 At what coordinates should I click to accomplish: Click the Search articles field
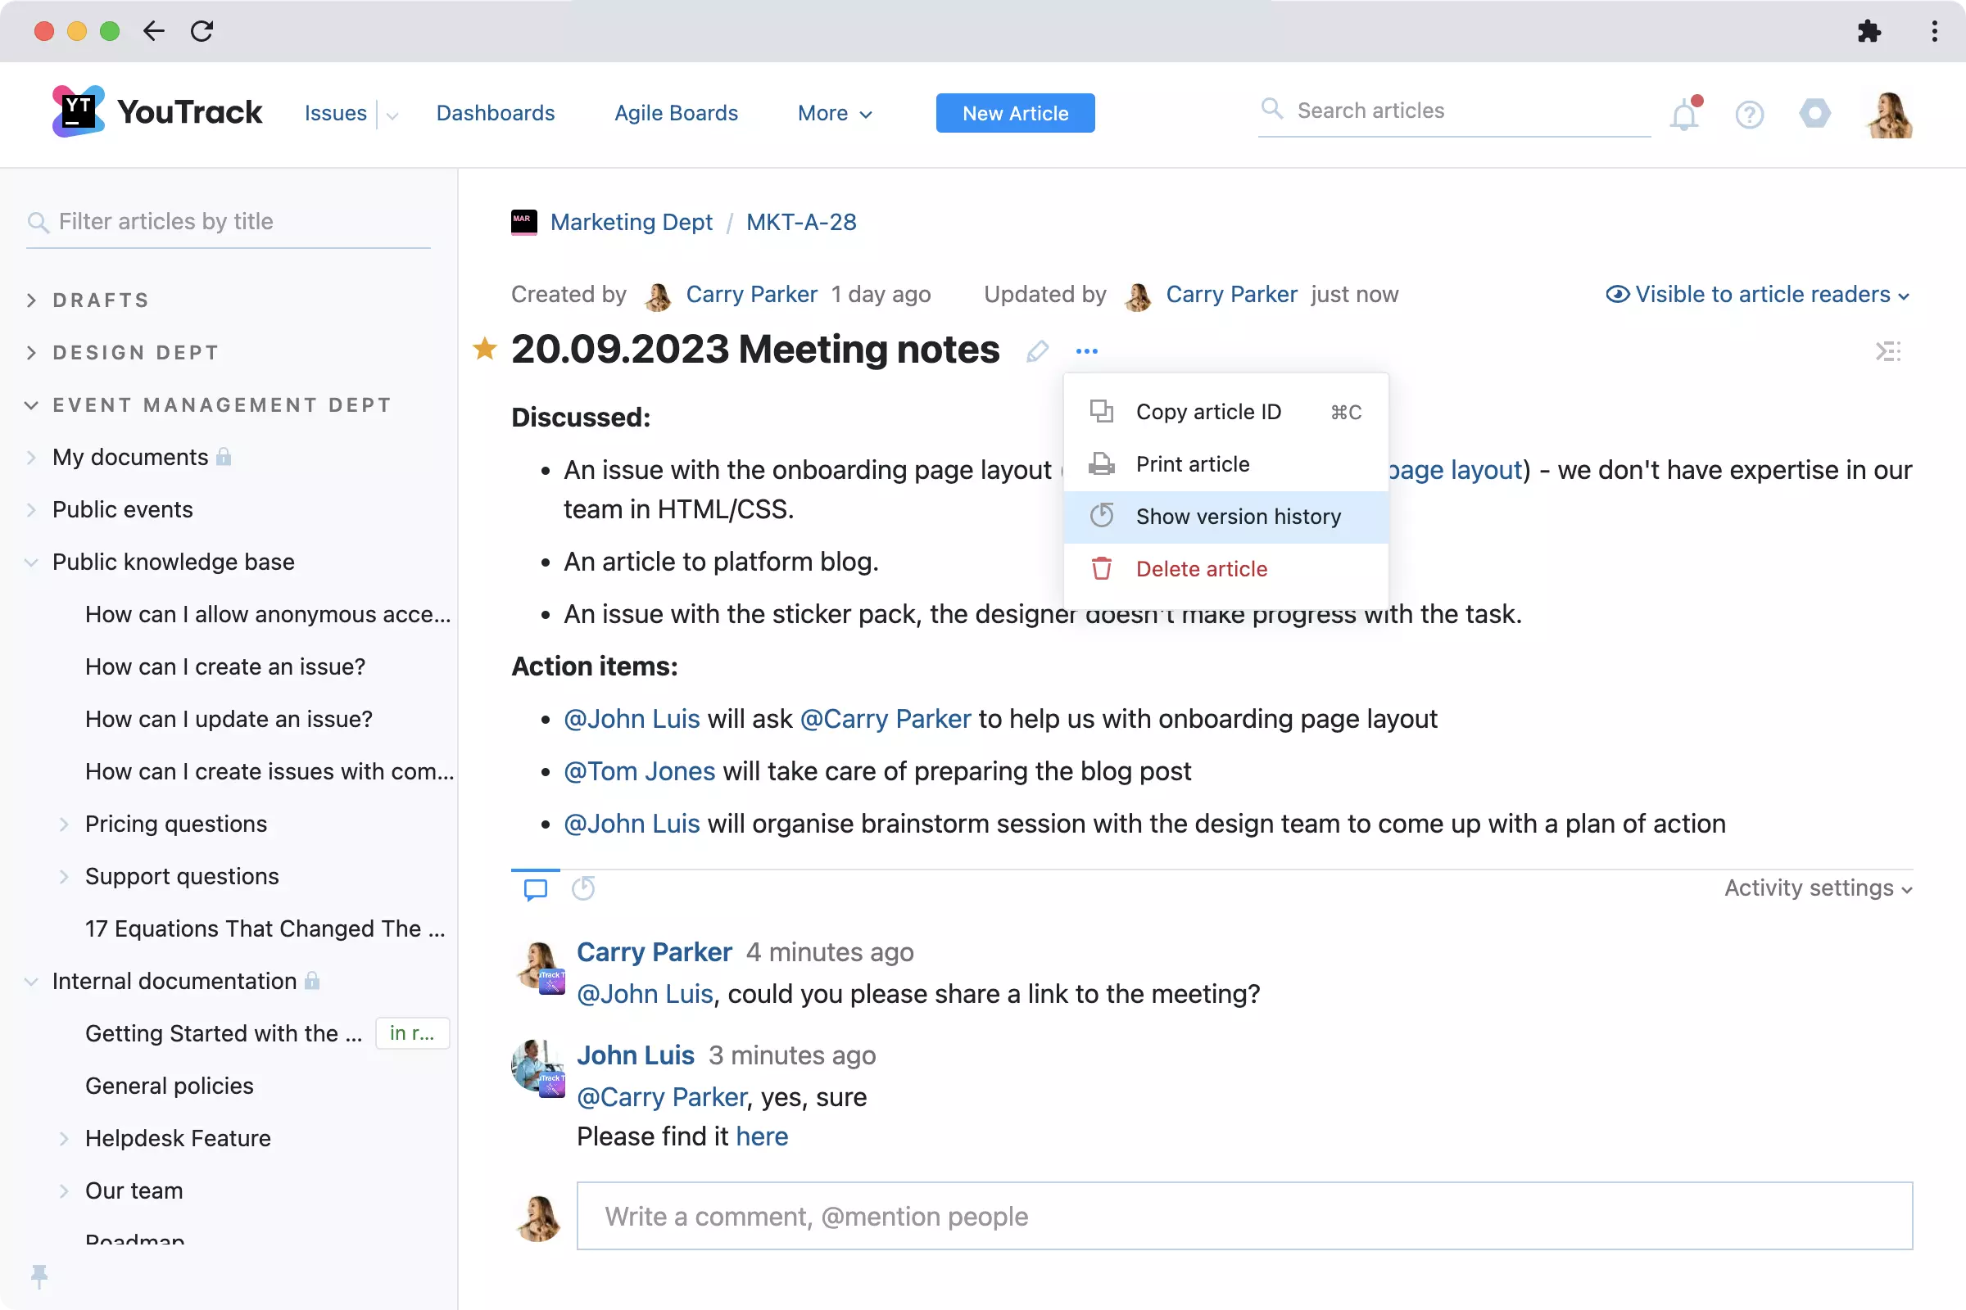tap(1455, 111)
